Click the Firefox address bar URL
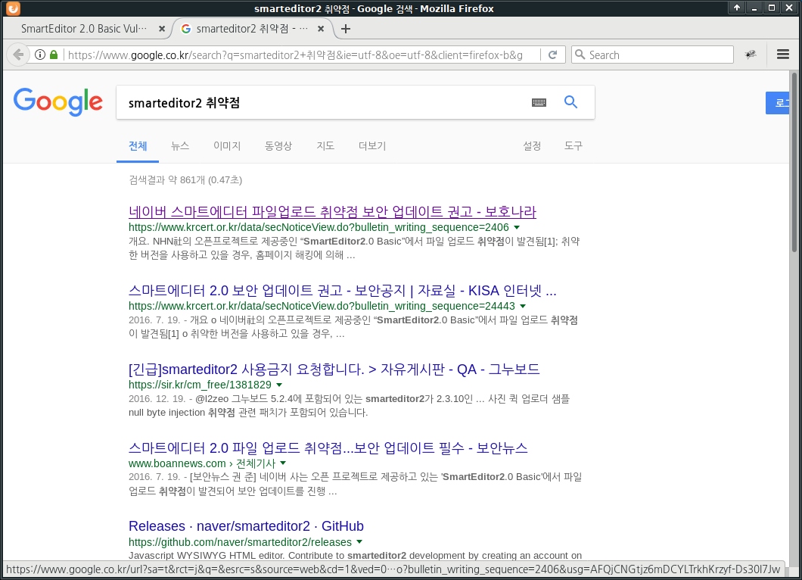 (x=295, y=55)
